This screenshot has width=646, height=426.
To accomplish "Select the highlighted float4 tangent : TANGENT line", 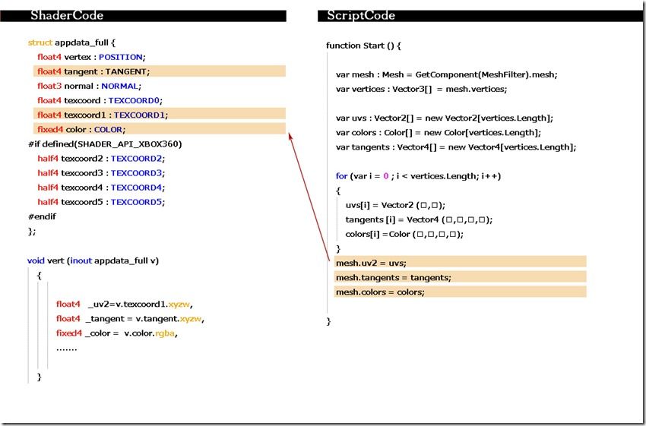I will click(x=160, y=71).
